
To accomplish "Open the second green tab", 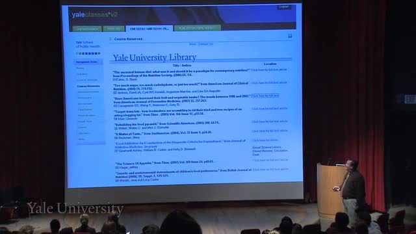I will point(114,29).
